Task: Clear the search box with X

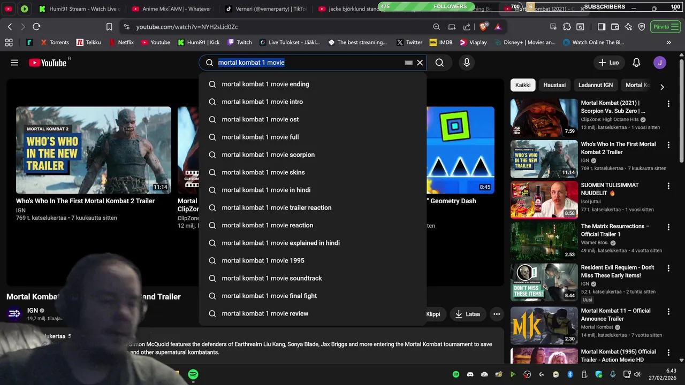Action: [x=420, y=63]
